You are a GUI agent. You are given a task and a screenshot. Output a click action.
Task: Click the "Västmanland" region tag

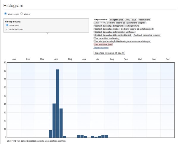[144, 19]
